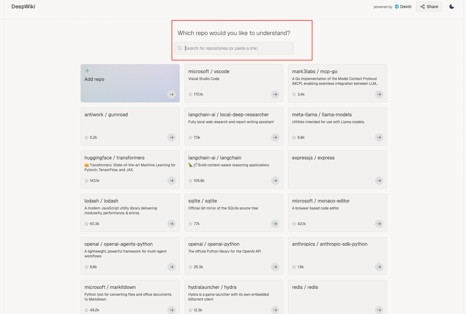Click the langchain-ai / langchain arrow icon
The width and height of the screenshot is (466, 314).
point(275,181)
